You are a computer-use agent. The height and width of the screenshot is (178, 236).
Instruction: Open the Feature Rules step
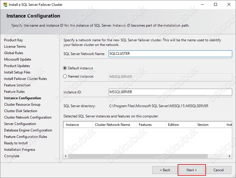pyautogui.click(x=14, y=92)
